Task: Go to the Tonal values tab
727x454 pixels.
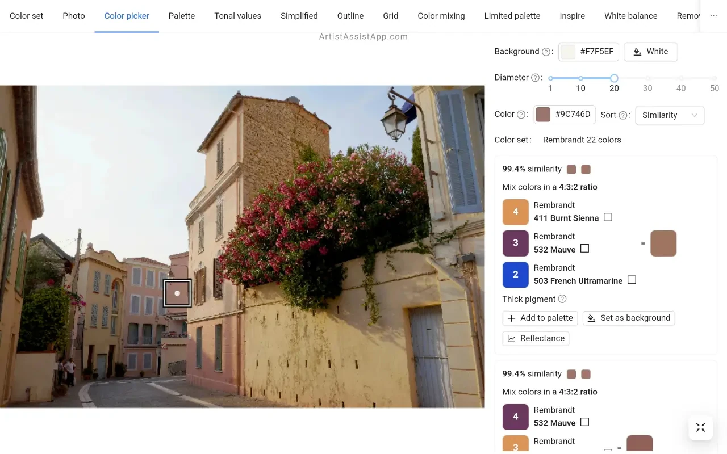Action: pos(237,16)
